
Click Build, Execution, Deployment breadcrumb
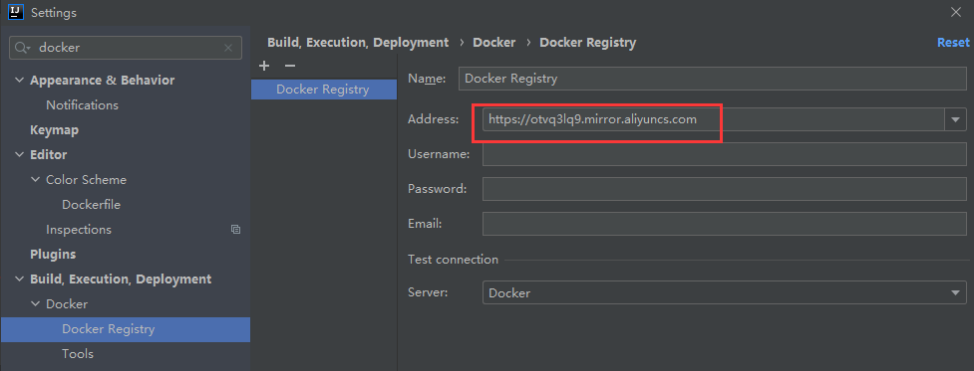[358, 42]
